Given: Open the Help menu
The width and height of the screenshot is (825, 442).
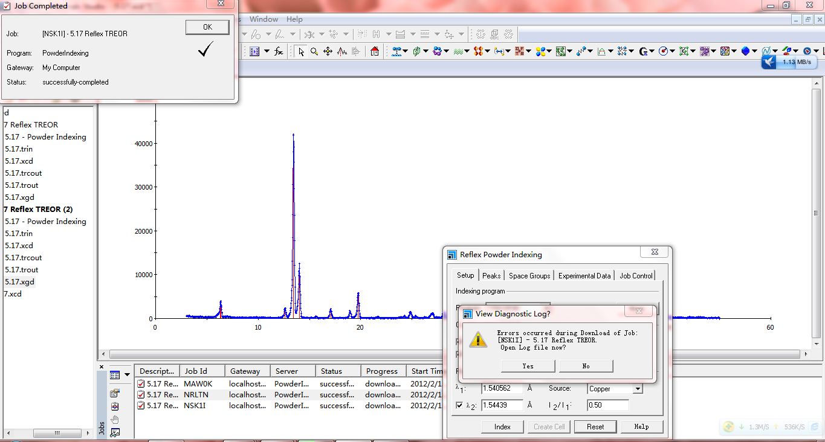Looking at the screenshot, I should (294, 19).
